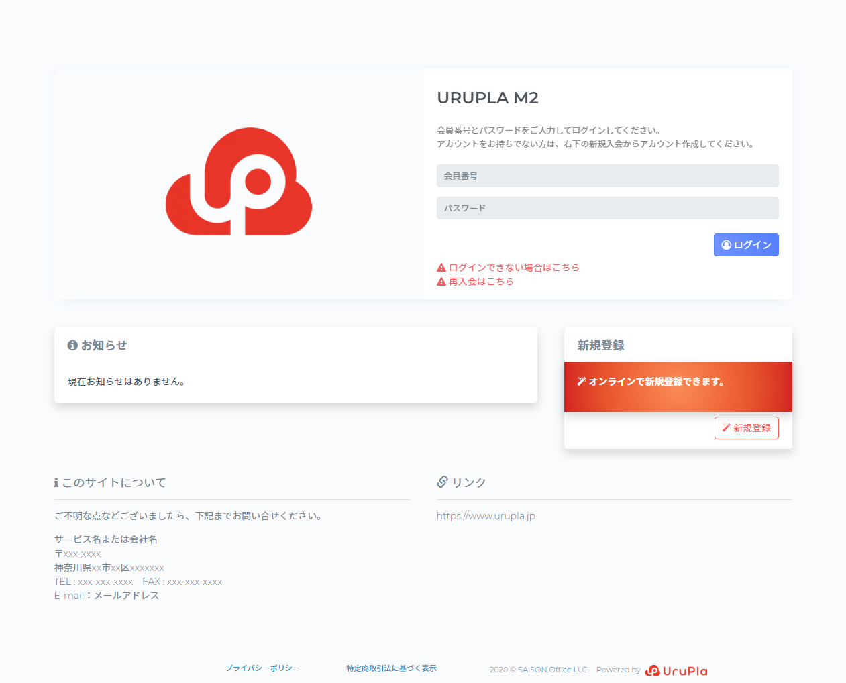Click the pencil icon in the orange banner
Viewport: 846px width, 683px height.
(581, 381)
